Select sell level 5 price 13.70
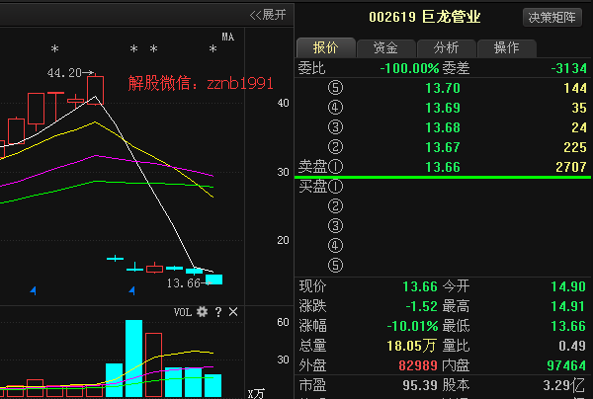 coord(443,88)
